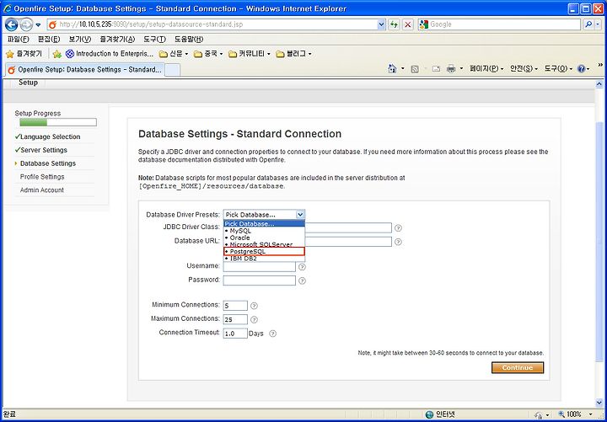The width and height of the screenshot is (607, 422).
Task: Open the Database Driver Presets dropdown
Action: click(264, 214)
